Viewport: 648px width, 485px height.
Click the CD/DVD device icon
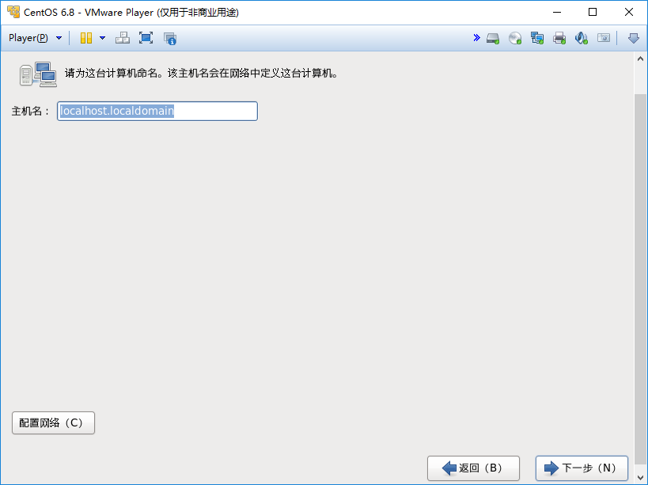point(515,37)
